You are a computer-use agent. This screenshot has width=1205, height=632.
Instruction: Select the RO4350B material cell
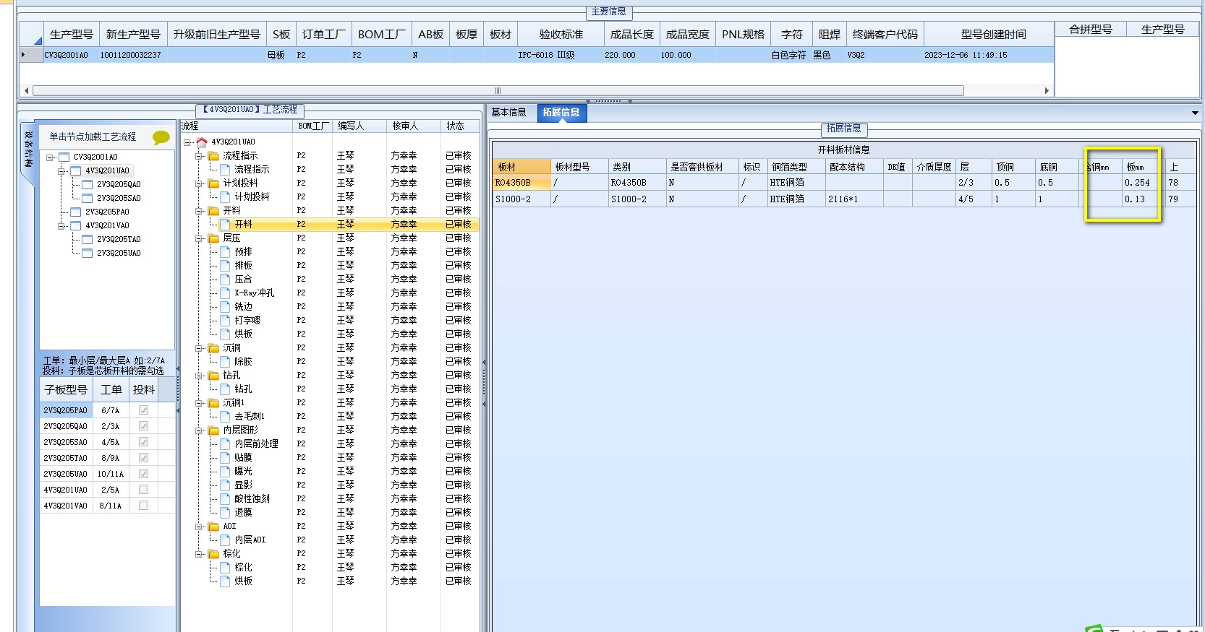521,183
